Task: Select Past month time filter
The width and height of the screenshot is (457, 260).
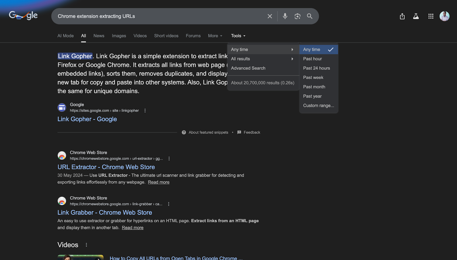Action: [x=314, y=87]
